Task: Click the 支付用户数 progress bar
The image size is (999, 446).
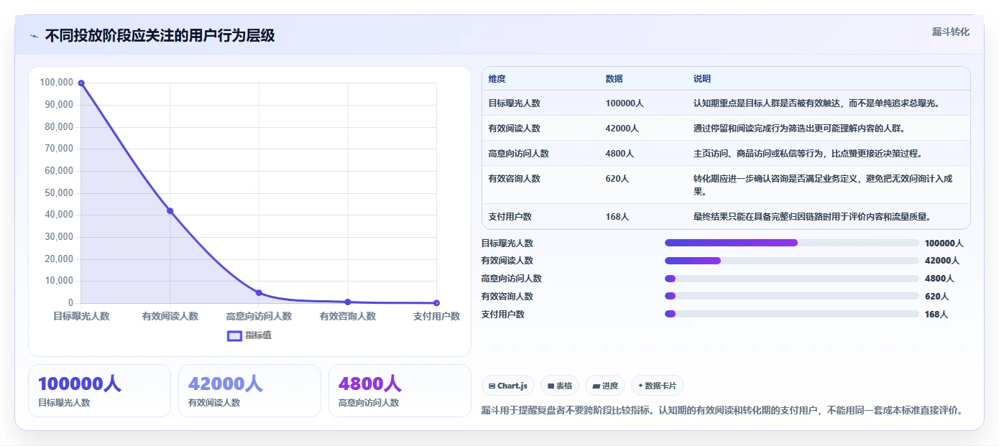Action: pyautogui.click(x=792, y=314)
